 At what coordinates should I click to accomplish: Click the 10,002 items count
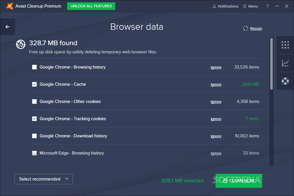click(247, 136)
